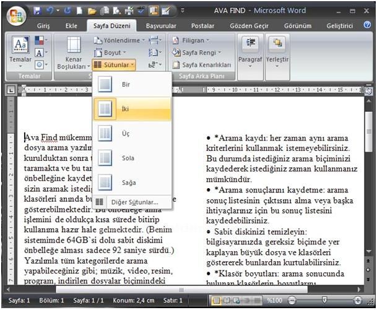Select Sola left column layout
The width and height of the screenshot is (377, 310).
click(132, 158)
